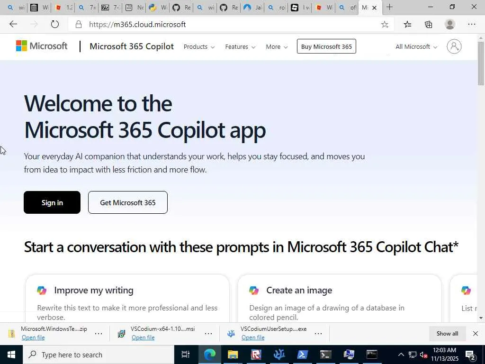Click the Get Microsoft 365 button
This screenshot has width=485, height=364.
(128, 202)
